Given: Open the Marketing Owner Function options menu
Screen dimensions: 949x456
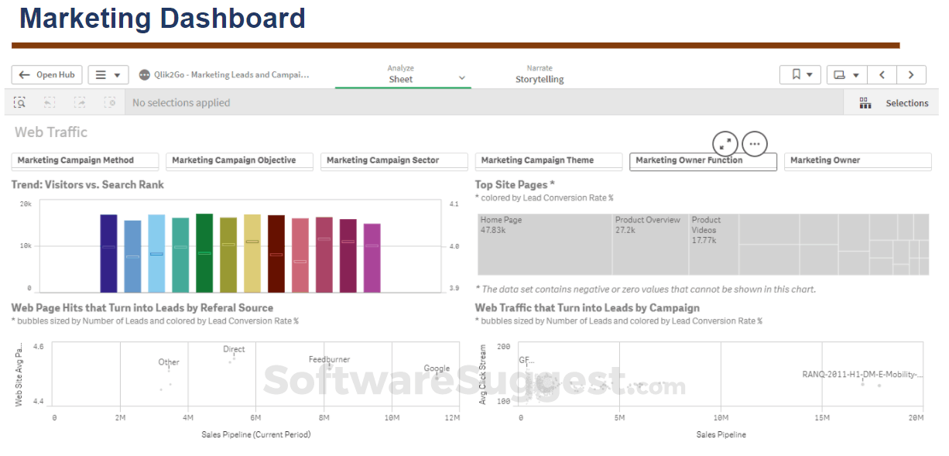Looking at the screenshot, I should tap(755, 142).
